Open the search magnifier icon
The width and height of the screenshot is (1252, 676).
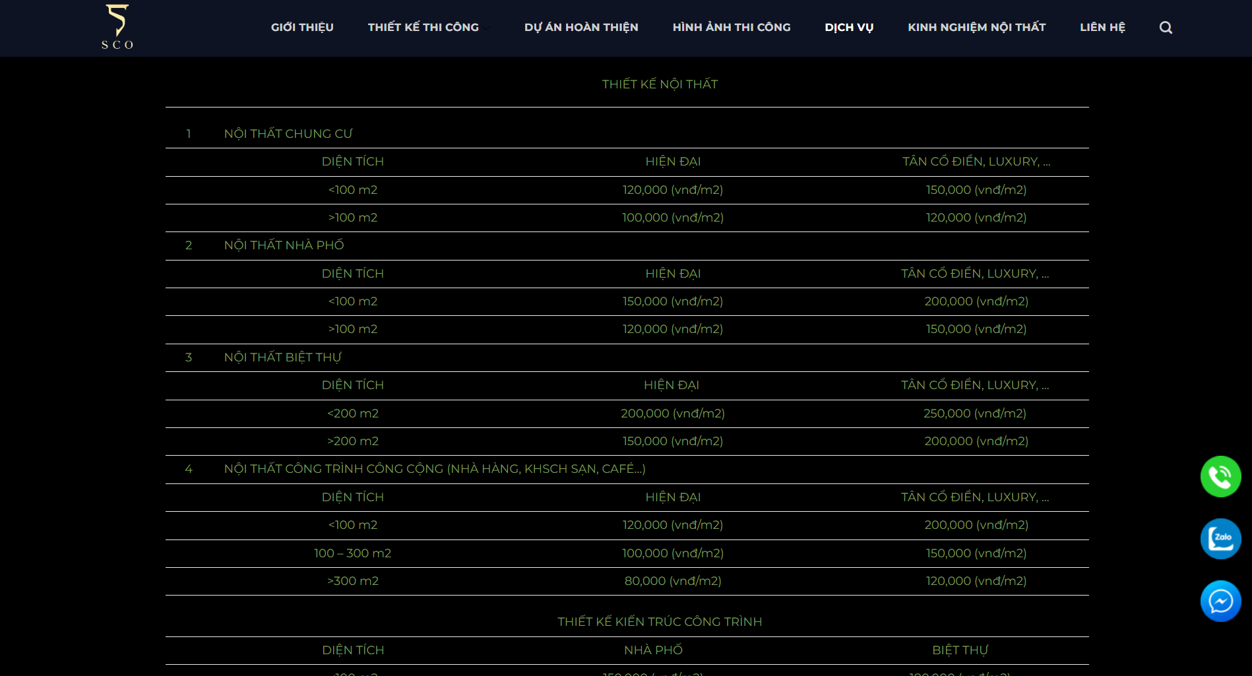[x=1166, y=28]
